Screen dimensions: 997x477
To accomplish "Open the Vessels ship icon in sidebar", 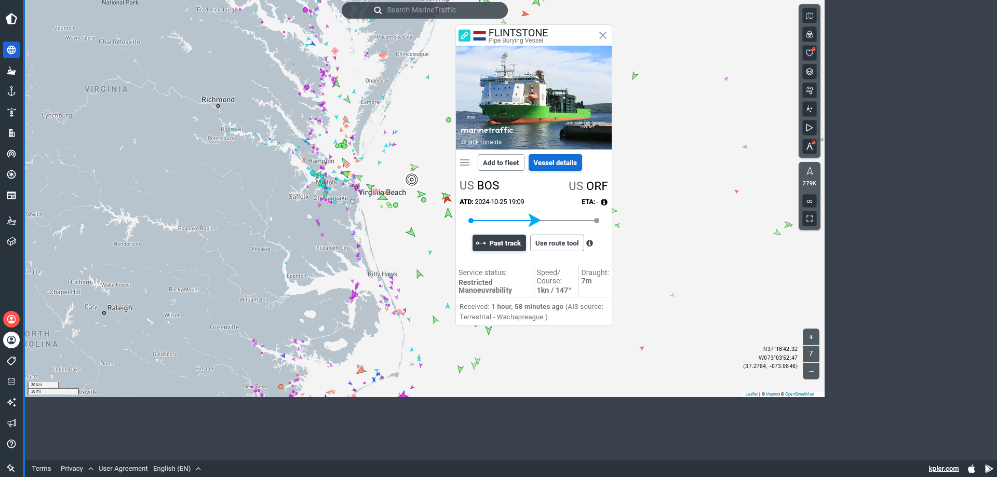I will coord(11,71).
